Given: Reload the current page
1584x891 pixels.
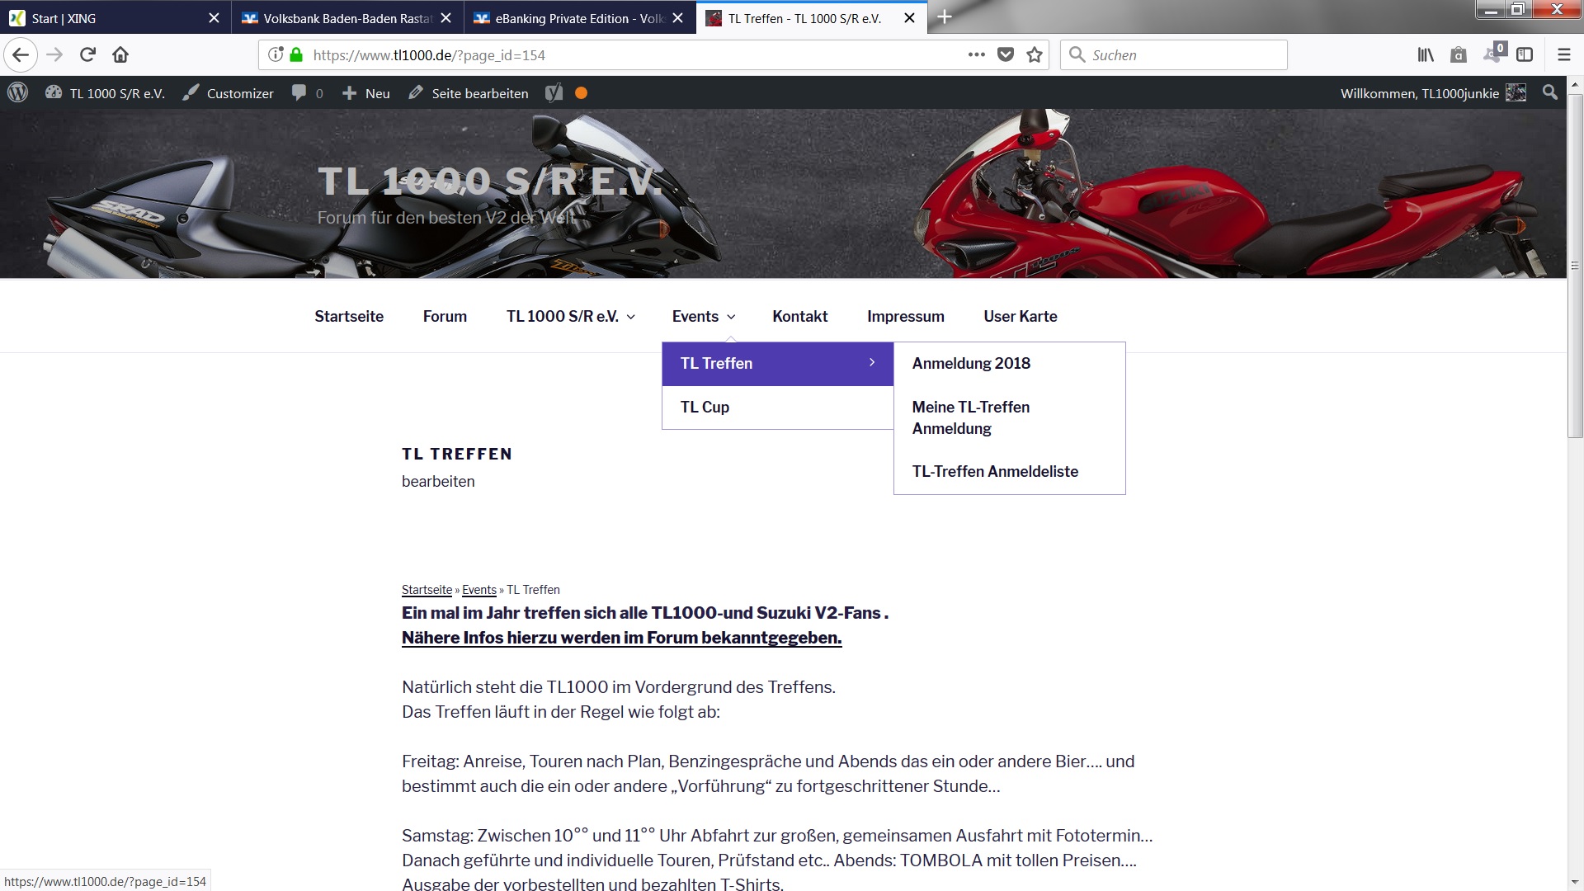Looking at the screenshot, I should click(87, 55).
